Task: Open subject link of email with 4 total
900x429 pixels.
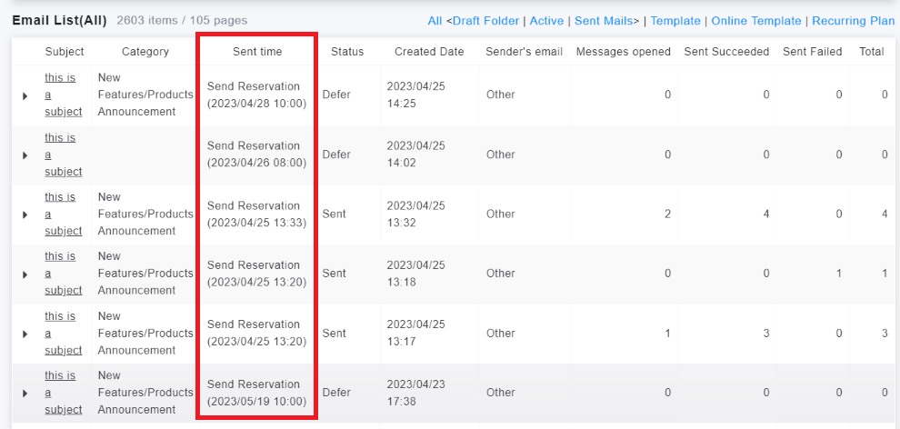Action: (x=62, y=214)
